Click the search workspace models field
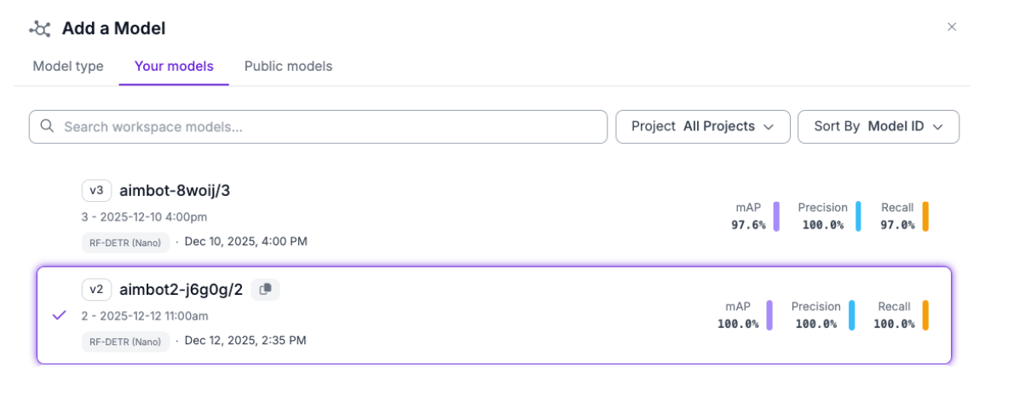The height and width of the screenshot is (409, 1031). (332, 127)
